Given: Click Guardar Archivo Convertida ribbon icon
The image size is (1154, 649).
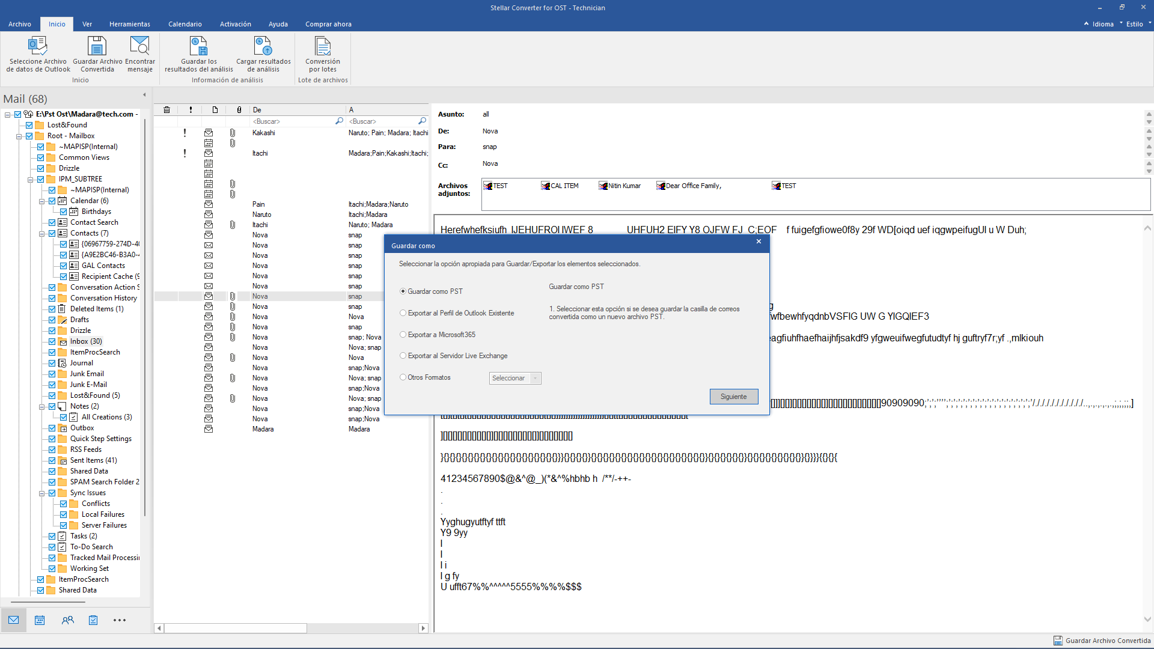Looking at the screenshot, I should pyautogui.click(x=97, y=46).
